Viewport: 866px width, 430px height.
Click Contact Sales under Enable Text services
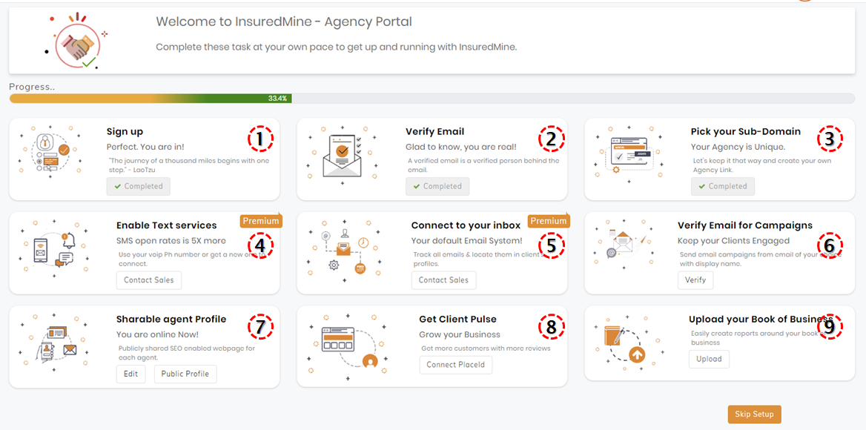148,279
